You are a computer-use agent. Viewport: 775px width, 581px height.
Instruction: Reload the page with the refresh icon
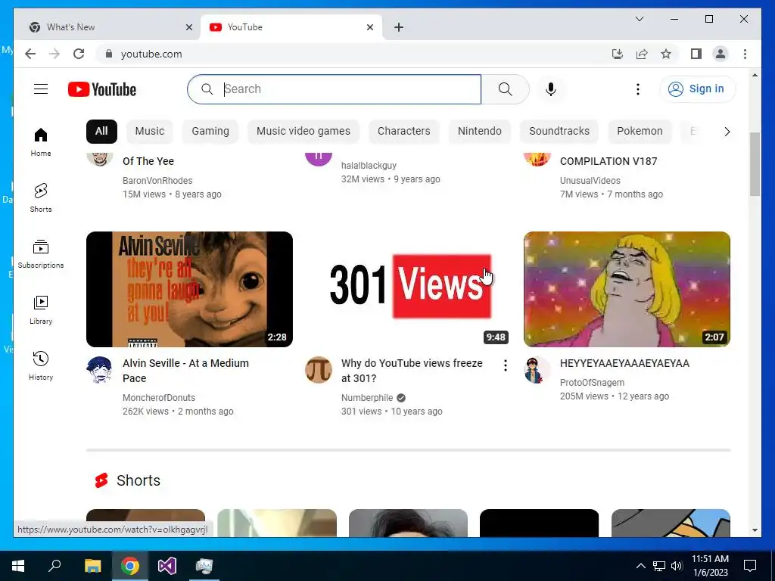tap(79, 54)
